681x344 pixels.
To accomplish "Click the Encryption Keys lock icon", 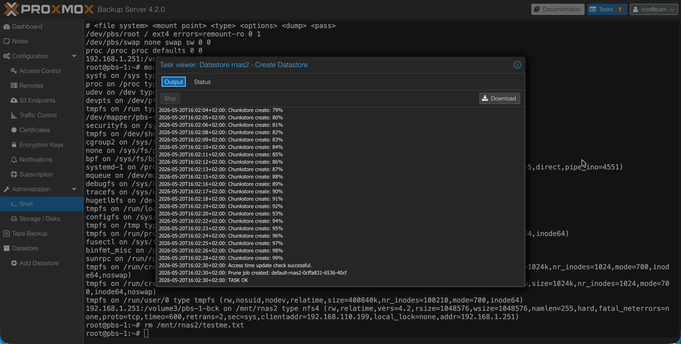I will coord(14,145).
